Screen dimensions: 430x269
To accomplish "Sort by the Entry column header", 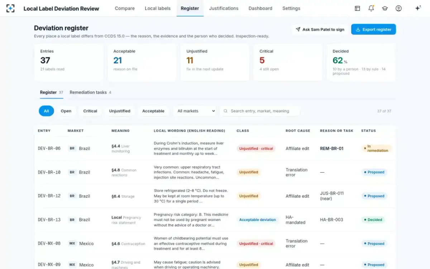I will pyautogui.click(x=44, y=131).
